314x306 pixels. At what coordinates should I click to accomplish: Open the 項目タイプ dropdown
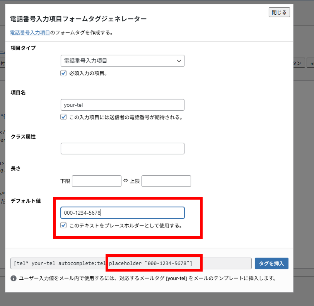point(122,61)
